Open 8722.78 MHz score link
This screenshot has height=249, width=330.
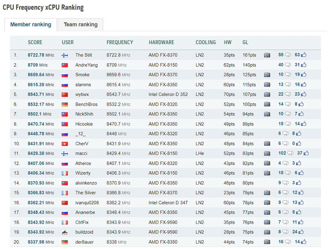[41, 55]
